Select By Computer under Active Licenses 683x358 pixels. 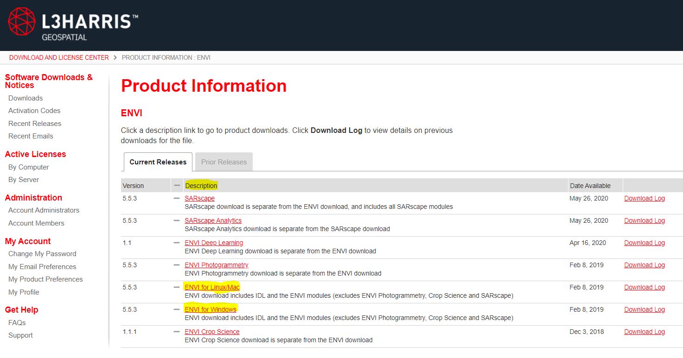click(29, 167)
